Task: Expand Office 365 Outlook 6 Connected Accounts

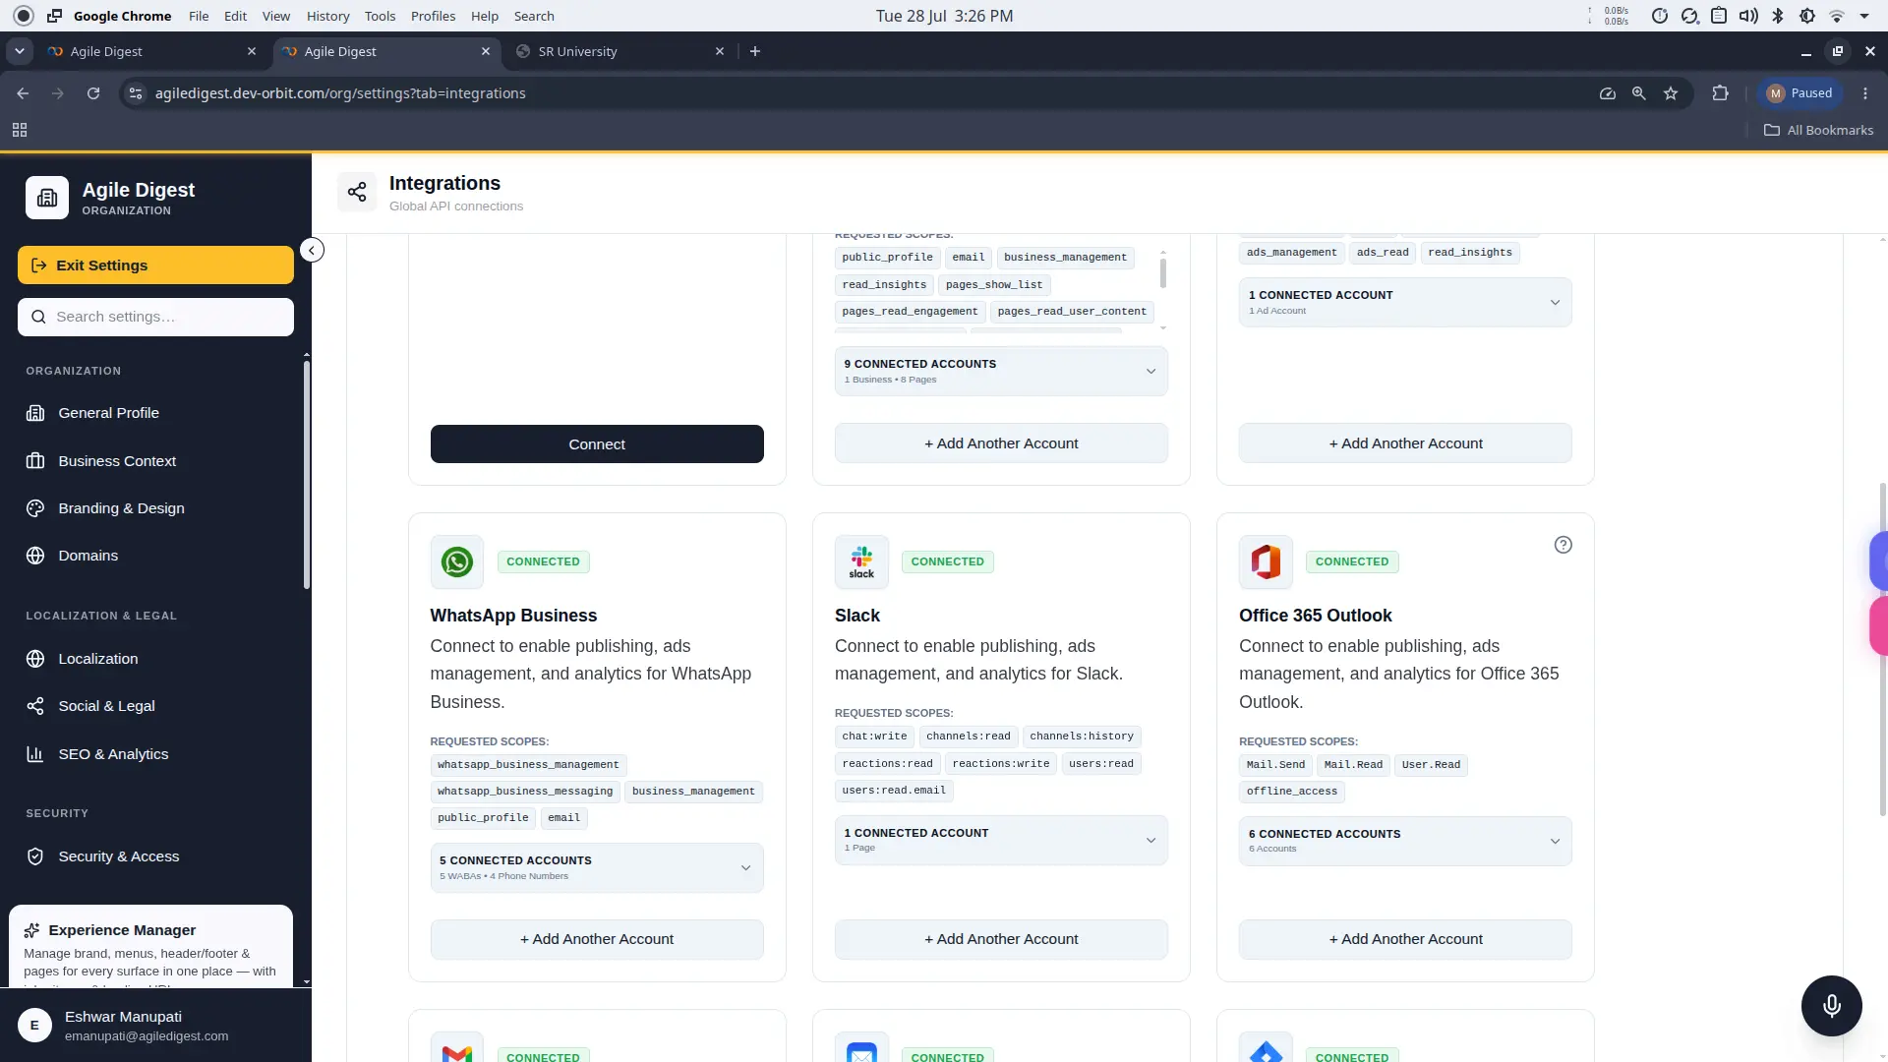Action: [x=1405, y=841]
